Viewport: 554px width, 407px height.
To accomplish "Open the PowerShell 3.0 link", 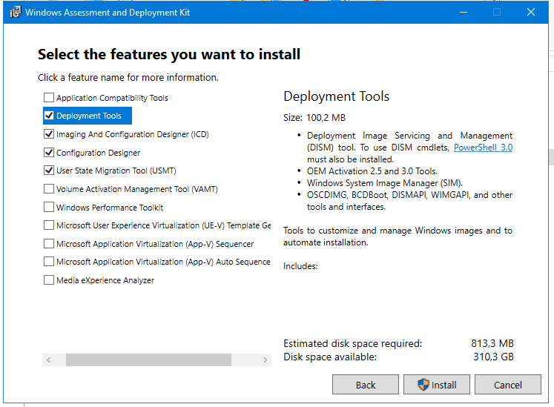I will coord(483,148).
